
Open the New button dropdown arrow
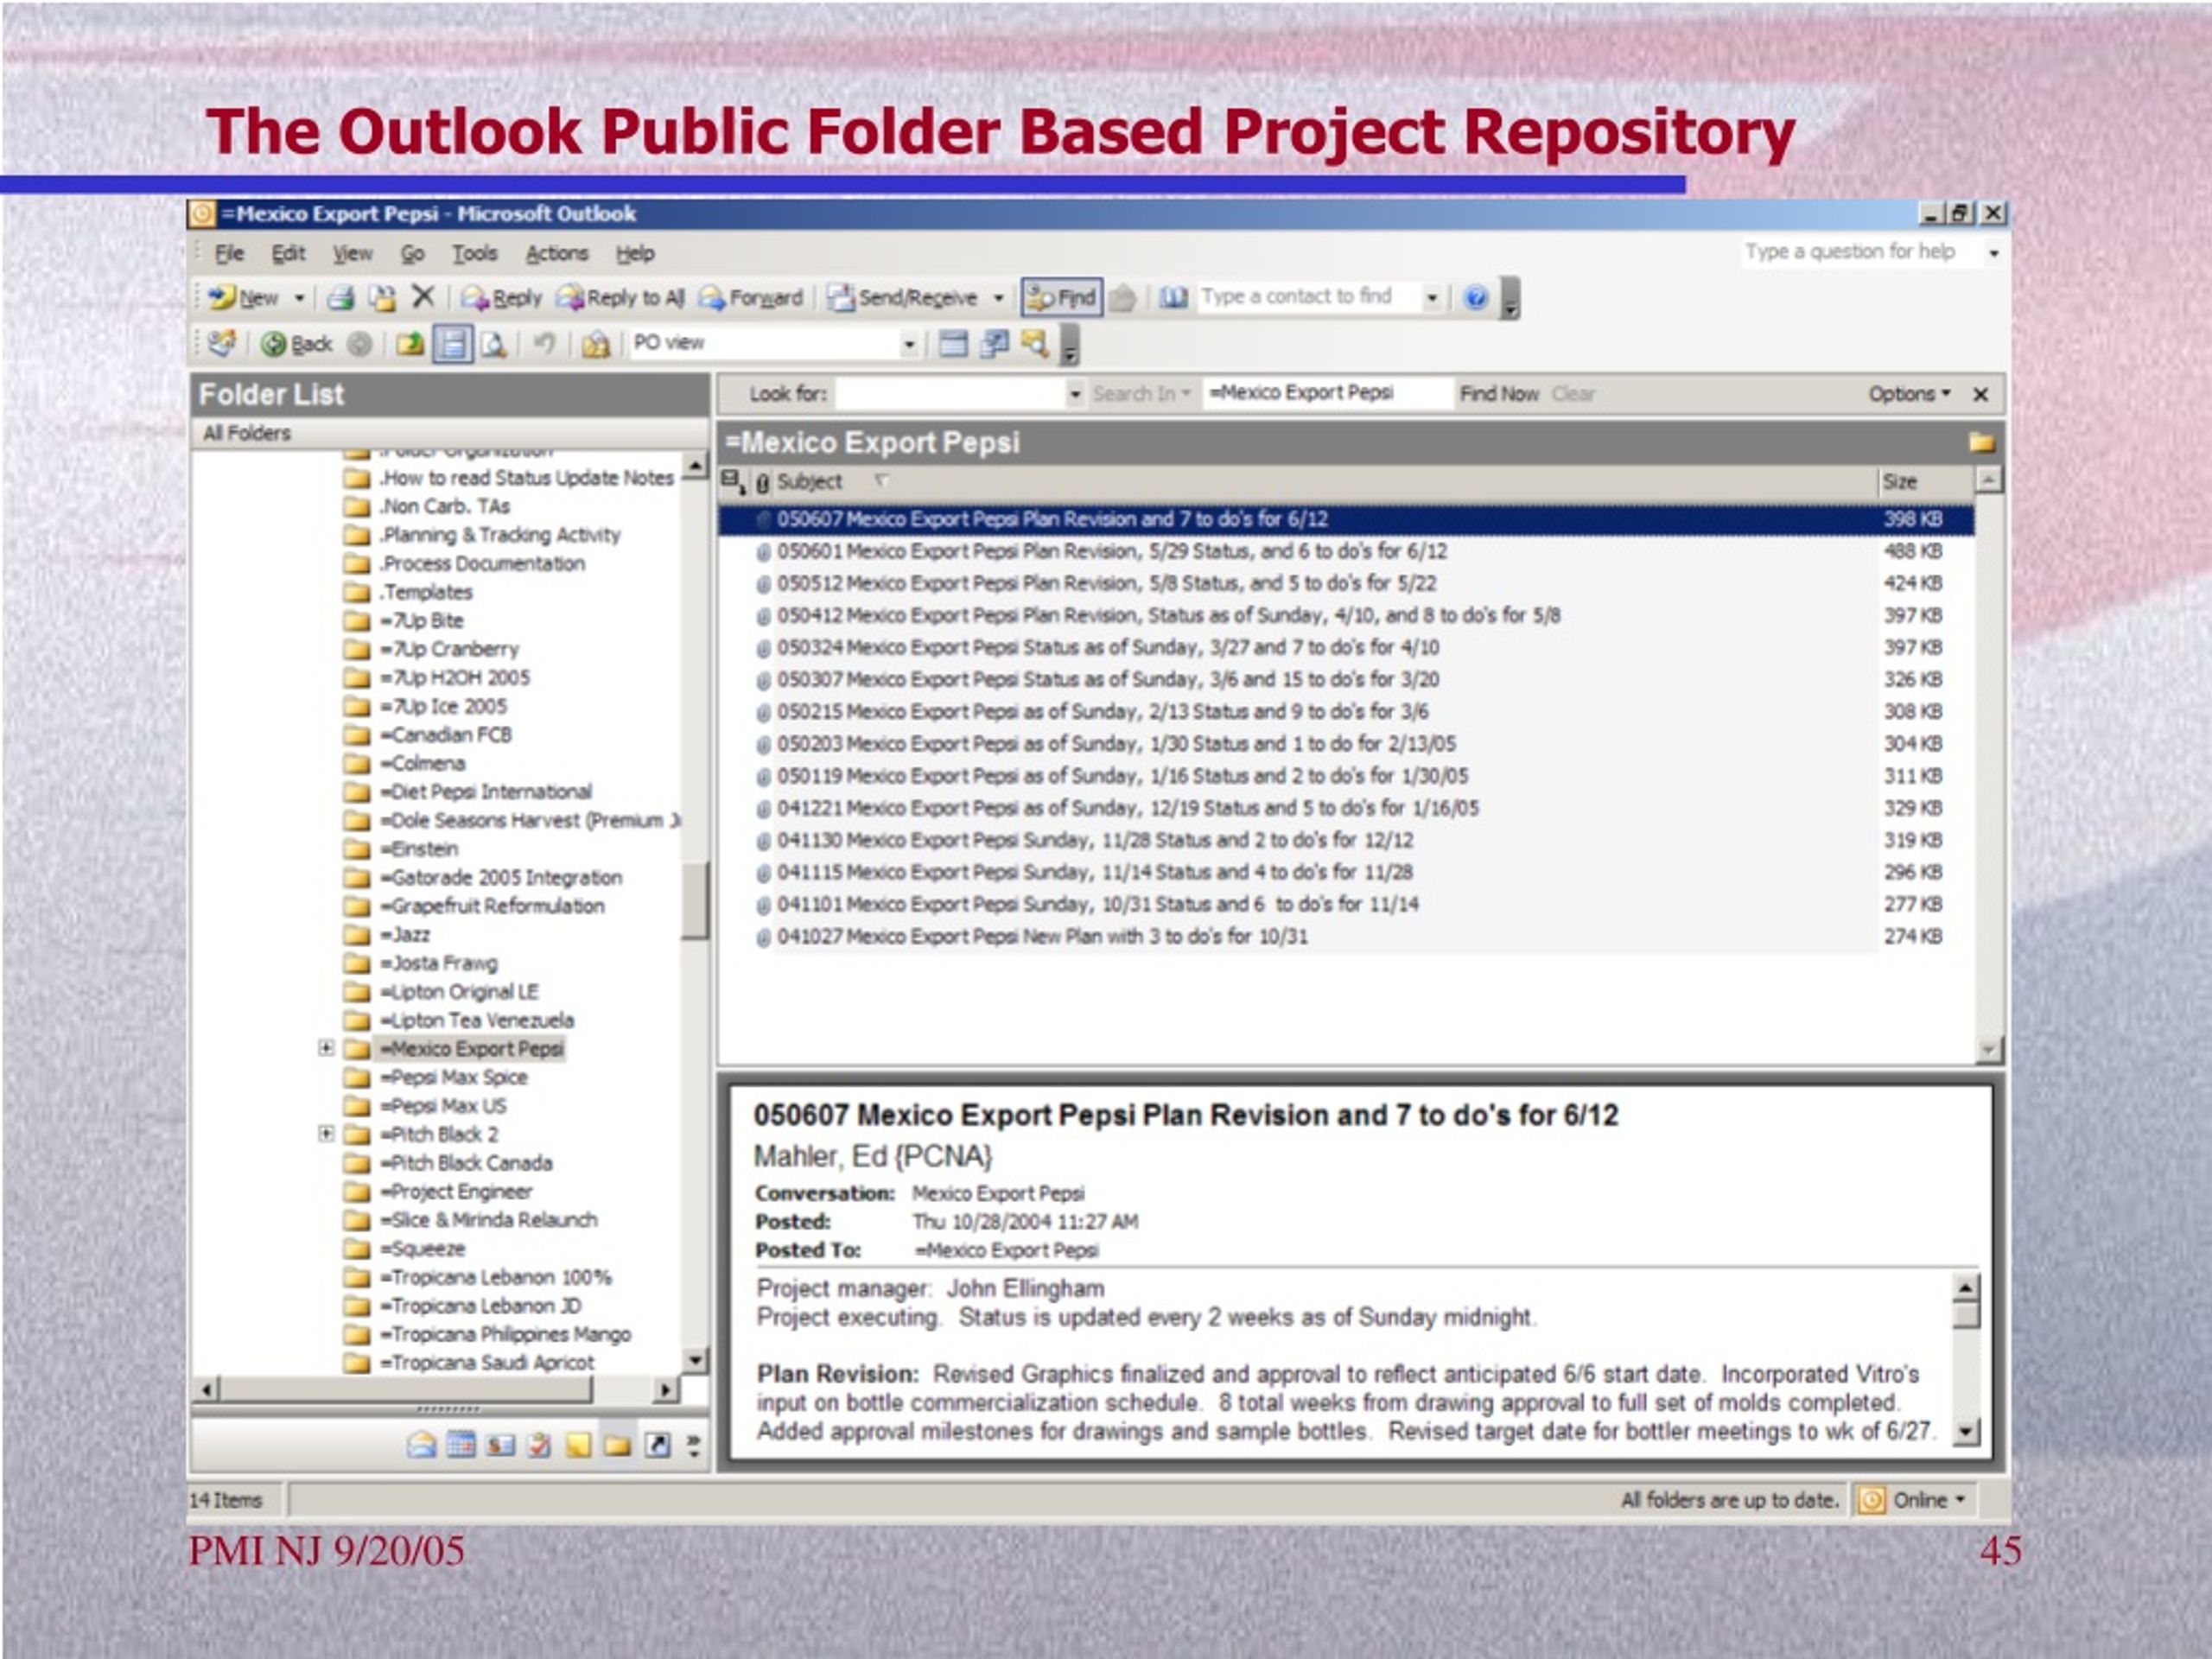point(298,298)
